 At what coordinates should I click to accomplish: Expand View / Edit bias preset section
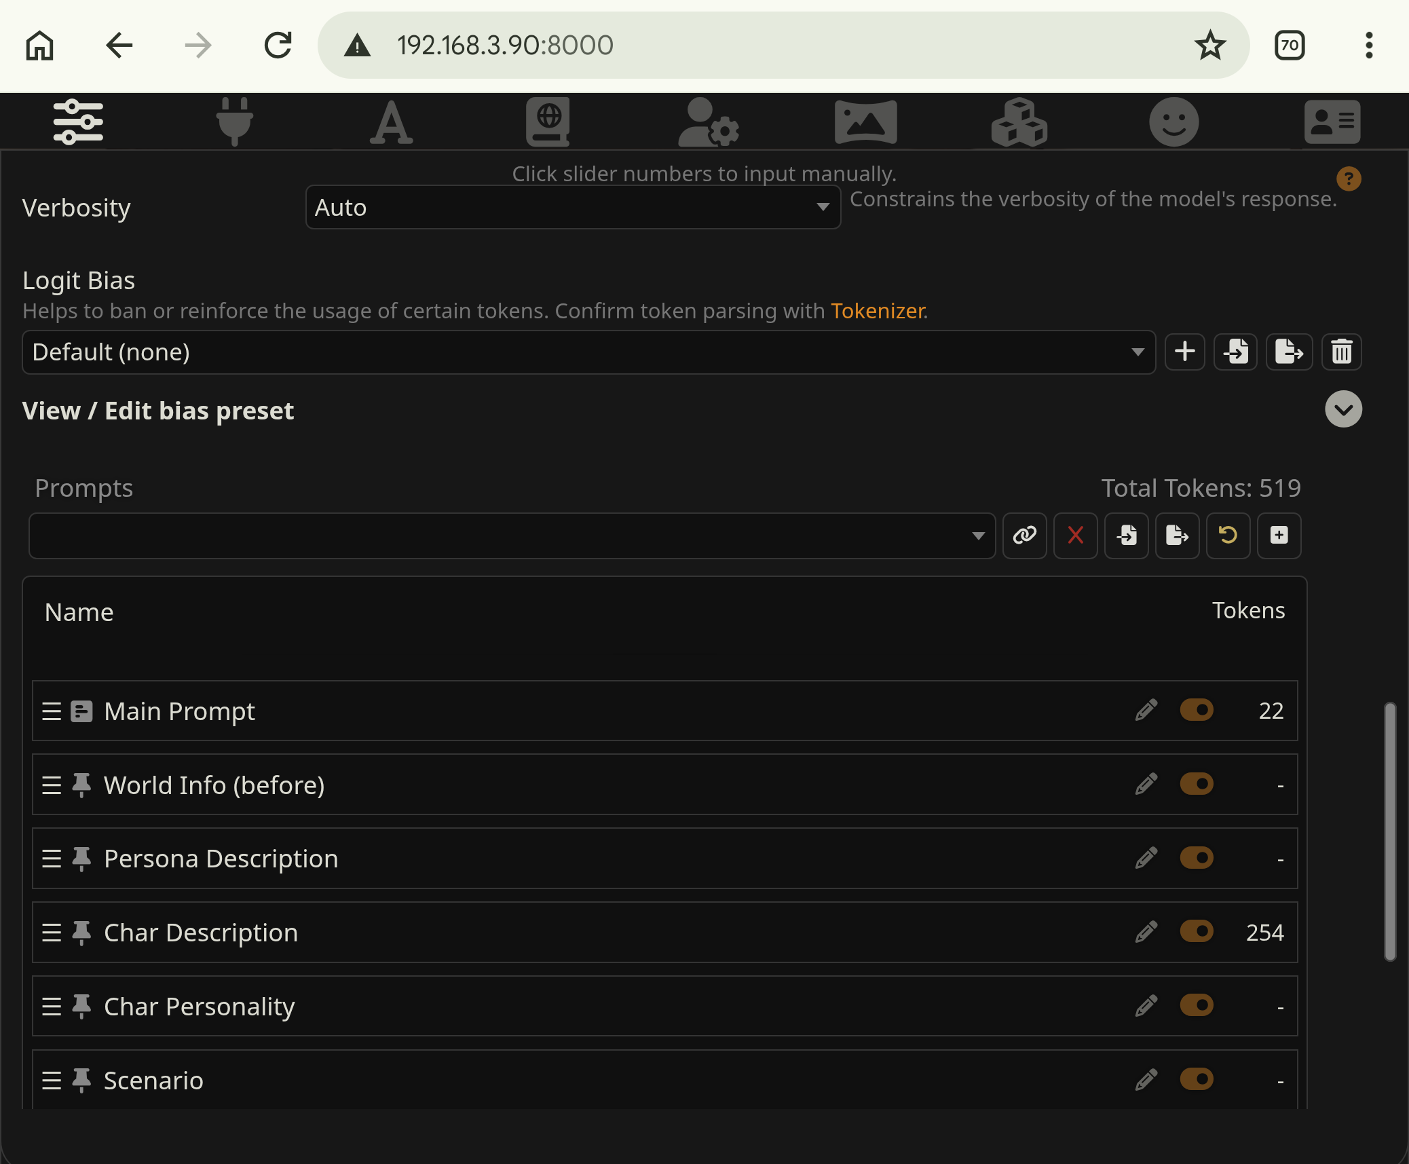pyautogui.click(x=1343, y=409)
